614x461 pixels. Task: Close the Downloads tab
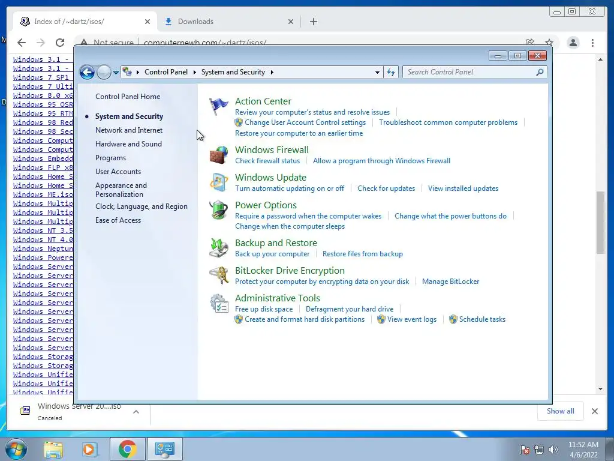[x=291, y=22]
